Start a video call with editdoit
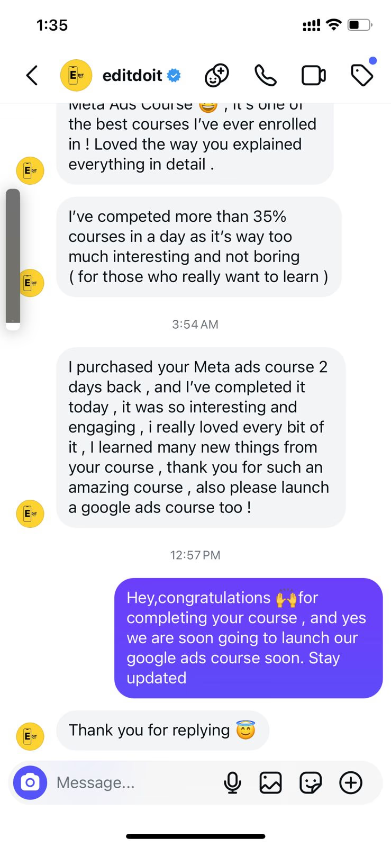The width and height of the screenshot is (391, 847). 313,76
